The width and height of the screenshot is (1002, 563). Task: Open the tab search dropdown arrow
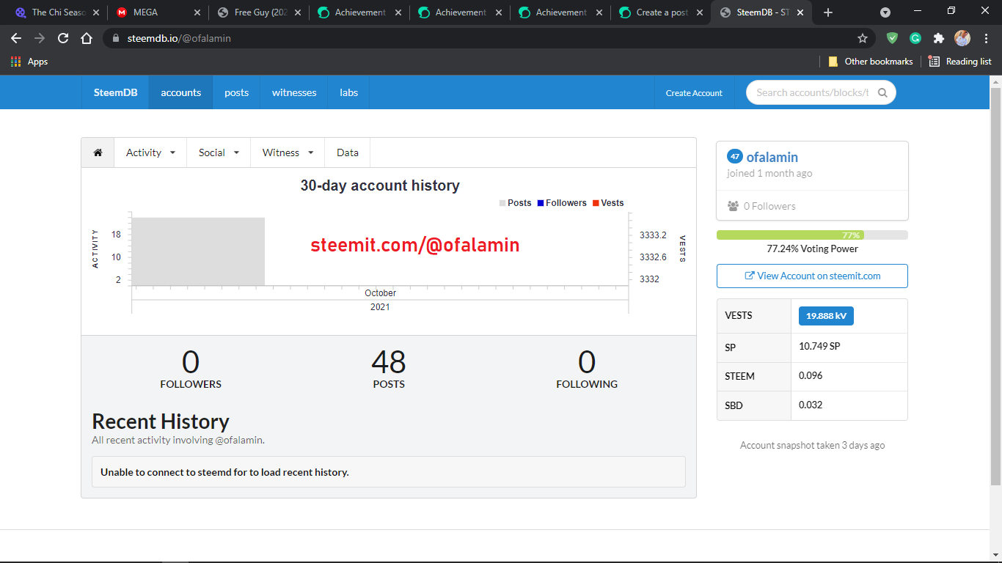pos(885,12)
